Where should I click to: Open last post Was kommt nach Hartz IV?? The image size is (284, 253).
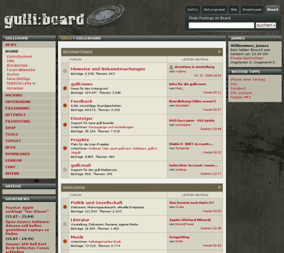coord(191,203)
